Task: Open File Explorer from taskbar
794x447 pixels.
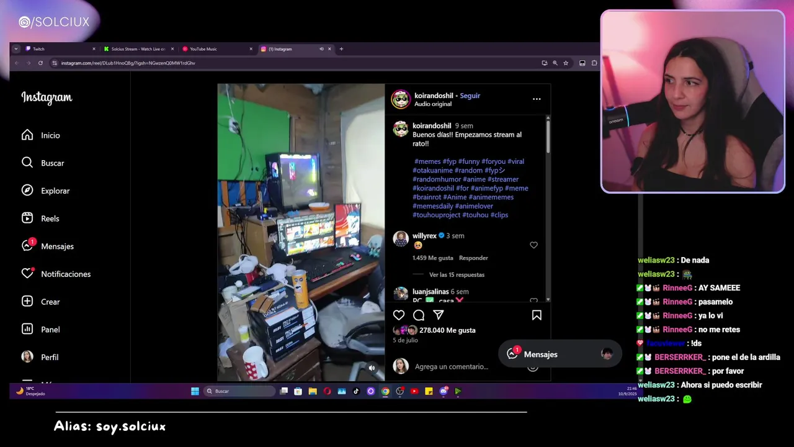Action: tap(313, 391)
